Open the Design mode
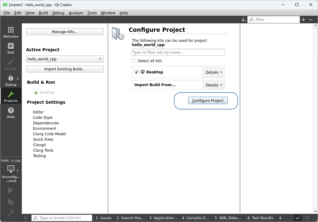318x222 pixels. [11, 64]
